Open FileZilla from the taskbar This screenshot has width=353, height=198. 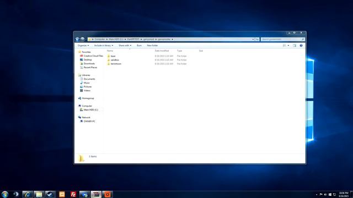[x=73, y=194]
